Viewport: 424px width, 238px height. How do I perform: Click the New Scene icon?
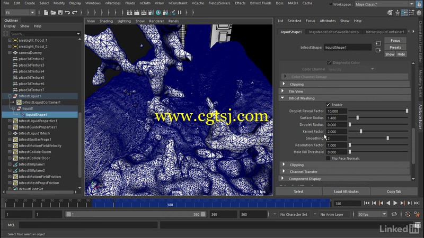[x=46, y=13]
